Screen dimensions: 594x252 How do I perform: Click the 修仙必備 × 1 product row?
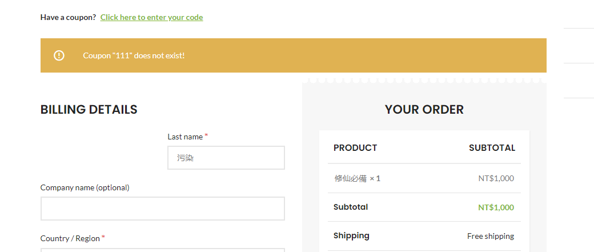(357, 178)
